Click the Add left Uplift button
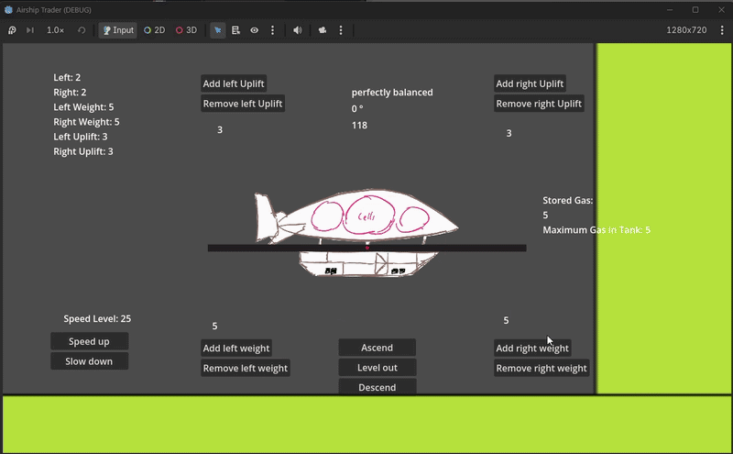733x454 pixels. point(234,83)
